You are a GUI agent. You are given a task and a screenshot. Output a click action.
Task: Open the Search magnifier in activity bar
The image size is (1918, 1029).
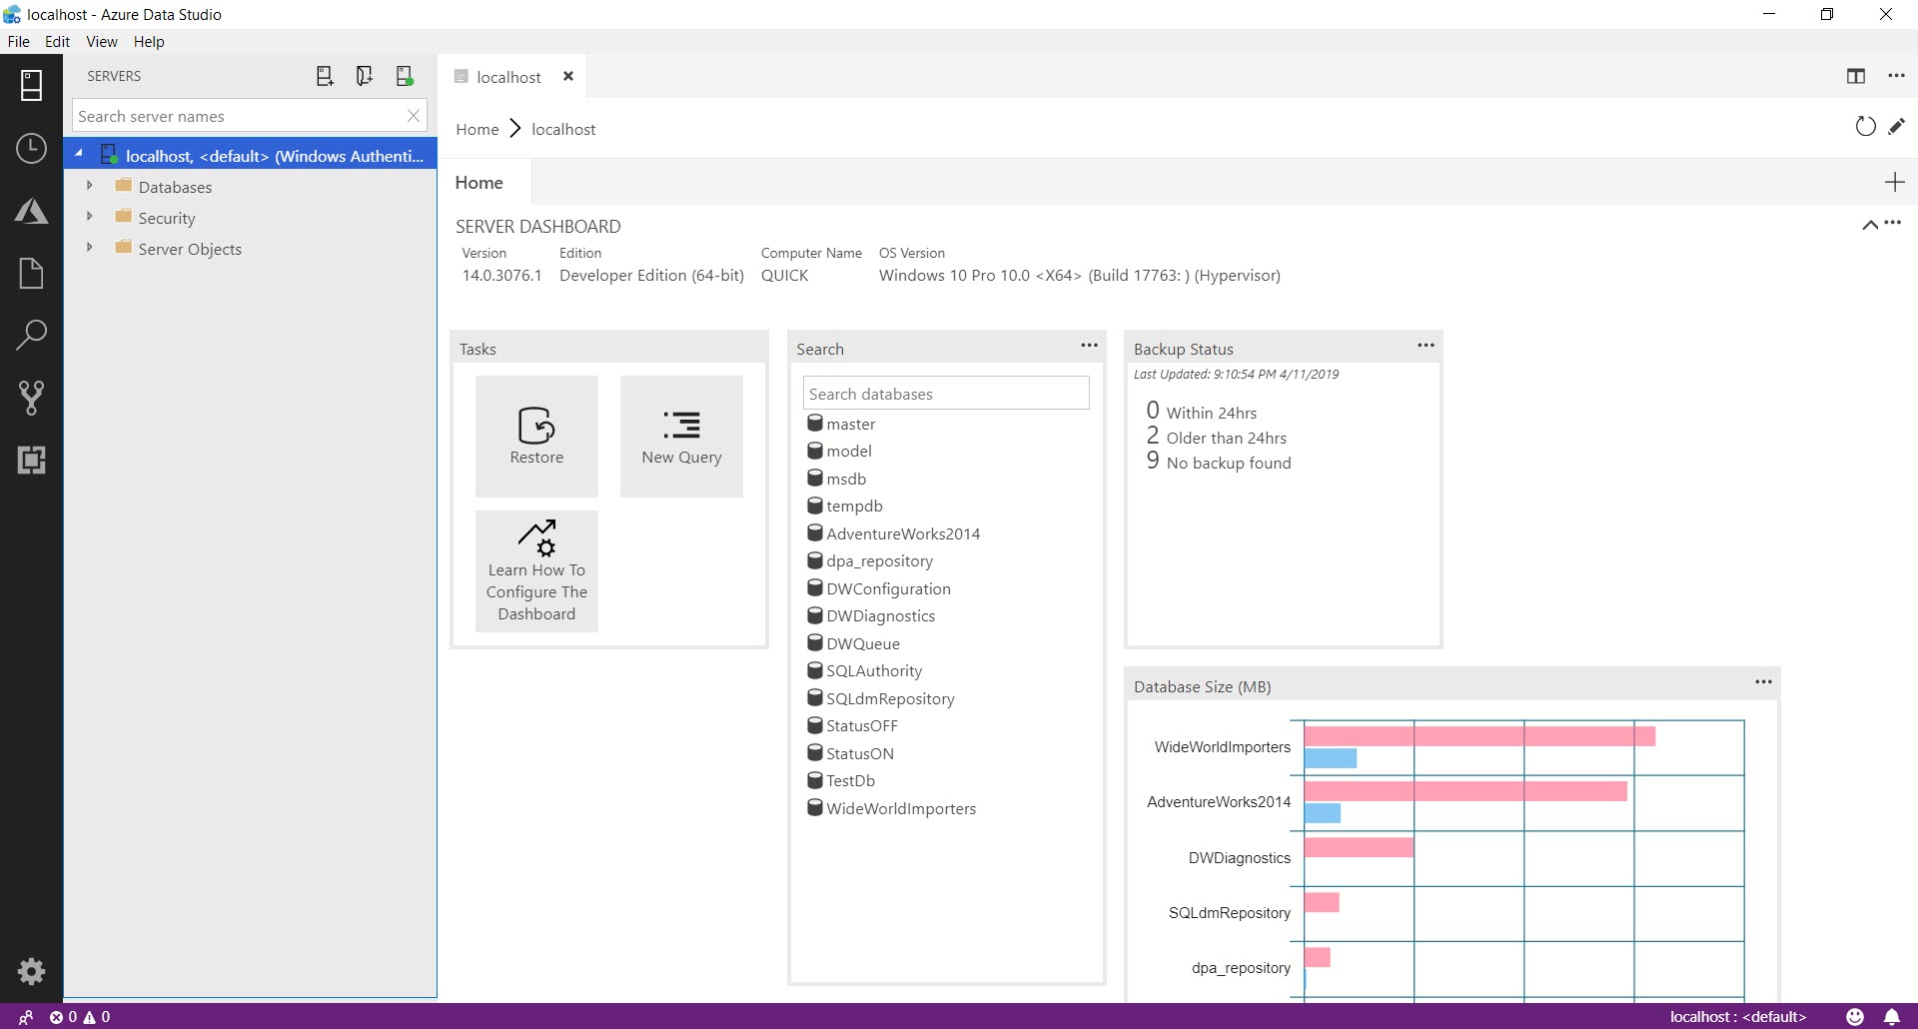tap(31, 335)
